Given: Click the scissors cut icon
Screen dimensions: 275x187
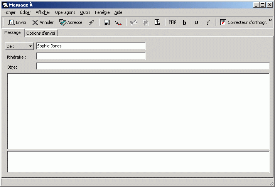Looking at the screenshot, I should pyautogui.click(x=133, y=22).
